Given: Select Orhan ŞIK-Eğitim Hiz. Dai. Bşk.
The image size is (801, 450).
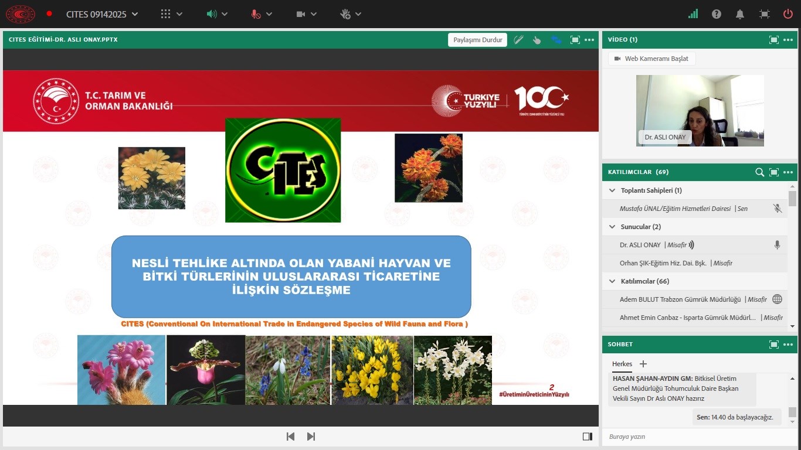Looking at the screenshot, I should click(695, 263).
